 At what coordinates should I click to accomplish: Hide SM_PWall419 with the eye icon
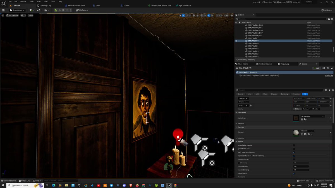pos(236,41)
